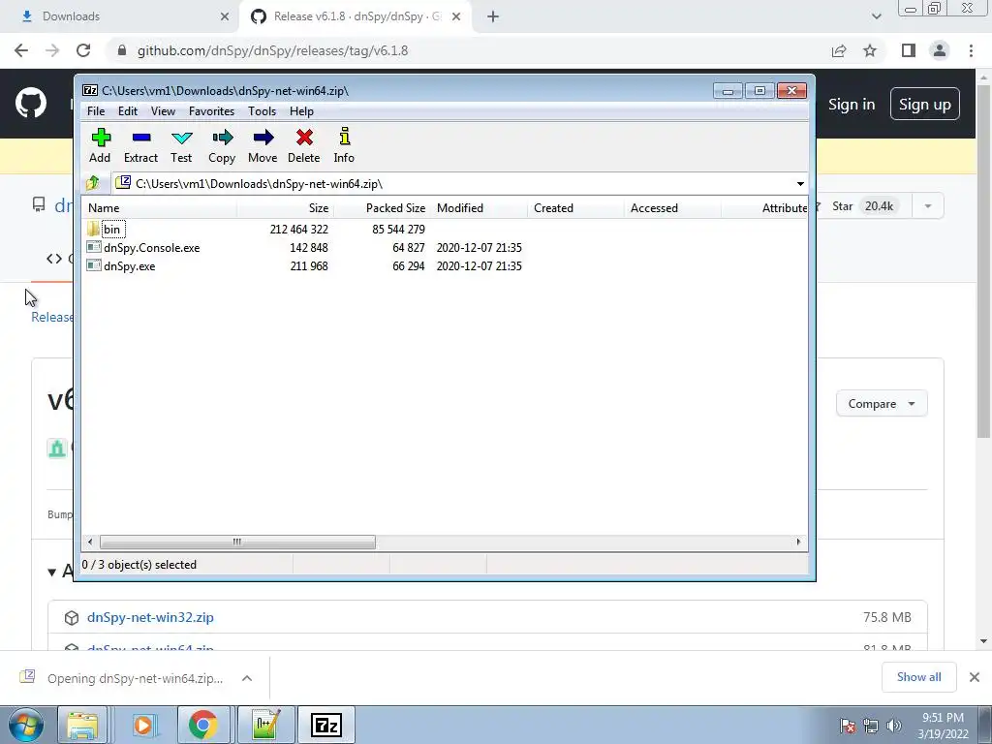Screen dimensions: 992x744
Task: Switch to Chrome in taskbar
Action: point(202,725)
